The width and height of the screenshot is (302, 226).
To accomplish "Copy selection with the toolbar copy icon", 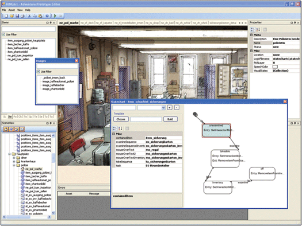I will click(35, 16).
